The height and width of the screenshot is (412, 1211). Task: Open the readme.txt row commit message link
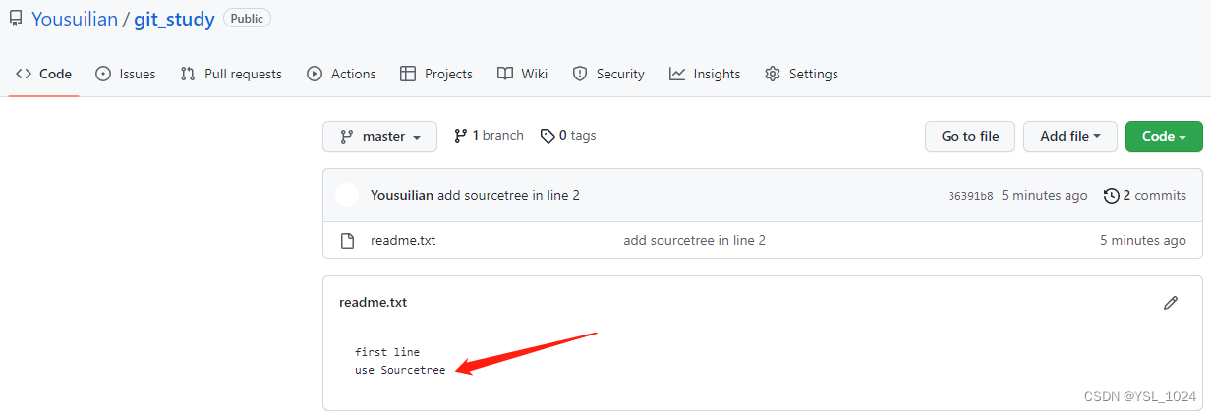point(694,240)
